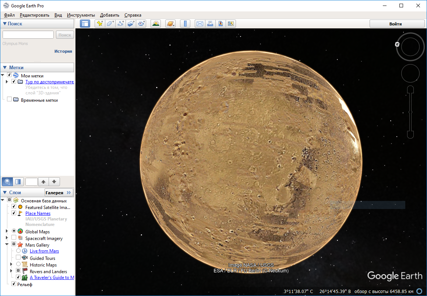Uncheck Featured Satellite Imagery layer
The height and width of the screenshot is (296, 427).
[x=14, y=206]
